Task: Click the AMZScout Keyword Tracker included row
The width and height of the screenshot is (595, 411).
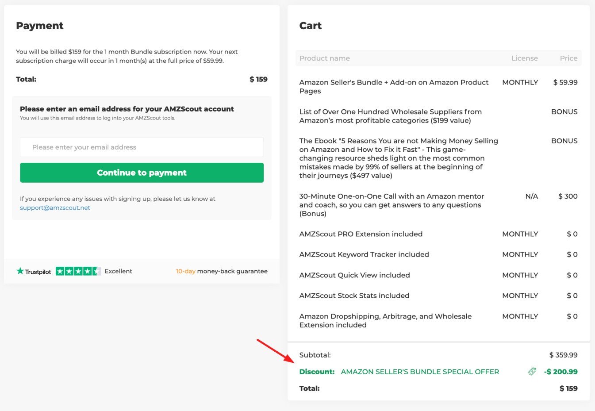Action: pos(438,254)
